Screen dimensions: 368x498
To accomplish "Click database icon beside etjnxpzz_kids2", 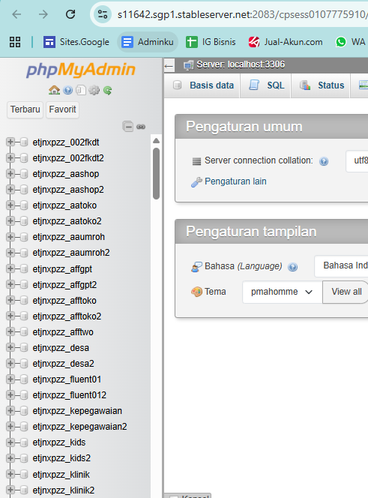I will click(x=24, y=458).
